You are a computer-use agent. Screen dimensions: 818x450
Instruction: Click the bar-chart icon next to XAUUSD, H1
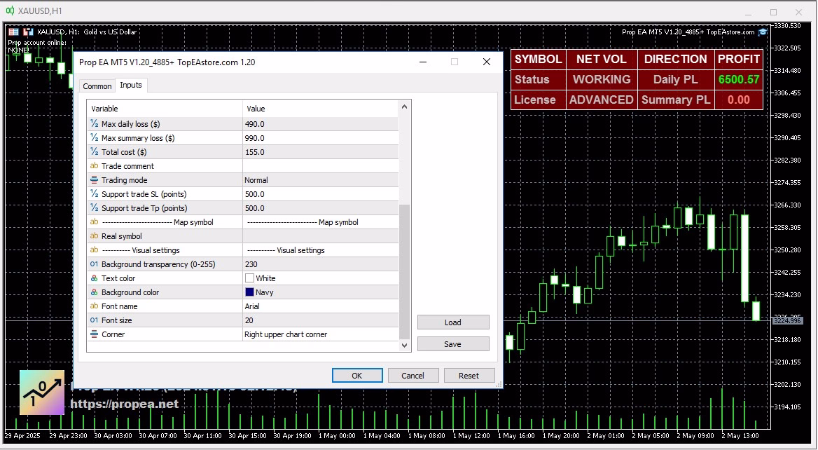point(28,32)
